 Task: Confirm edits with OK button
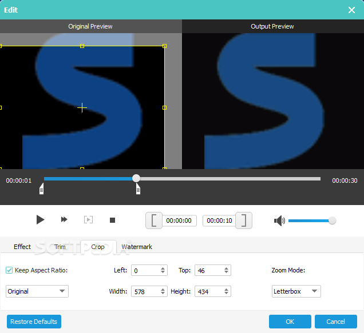point(290,322)
